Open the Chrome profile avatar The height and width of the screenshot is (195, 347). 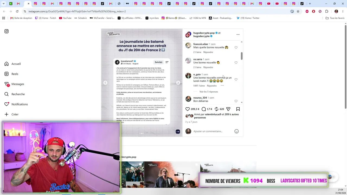pos(336,11)
